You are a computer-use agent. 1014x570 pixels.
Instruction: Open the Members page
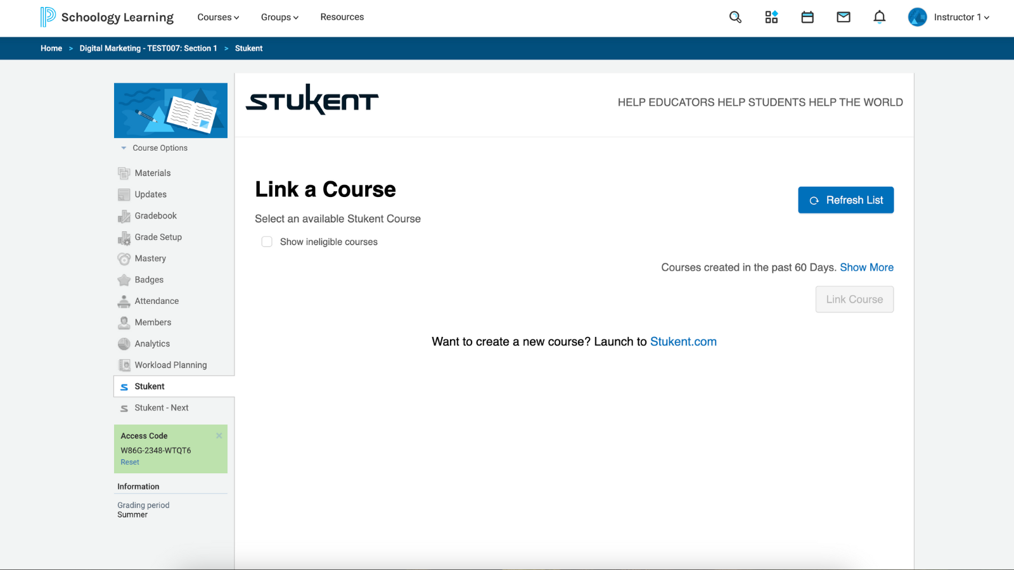(153, 322)
